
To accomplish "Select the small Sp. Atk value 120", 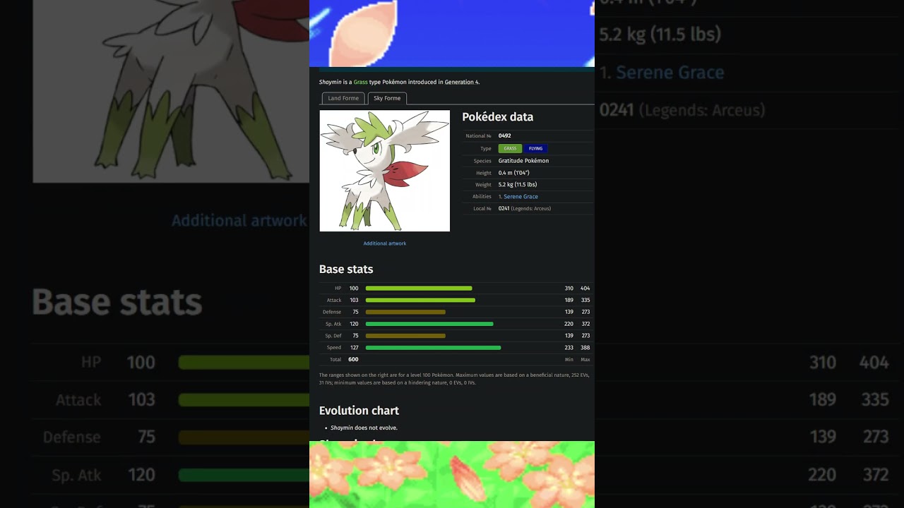I will [354, 324].
